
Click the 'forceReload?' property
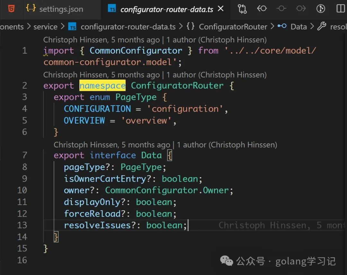95,214
